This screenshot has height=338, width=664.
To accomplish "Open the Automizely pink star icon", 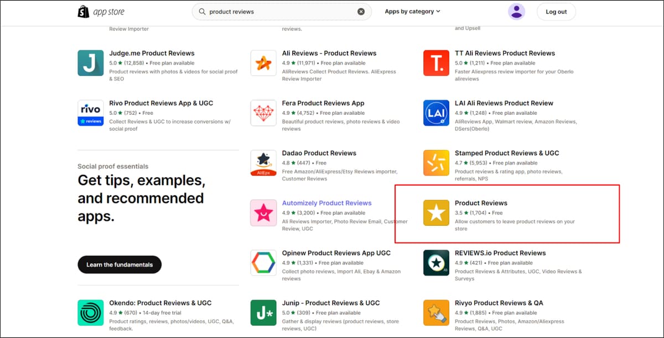I will (x=263, y=213).
